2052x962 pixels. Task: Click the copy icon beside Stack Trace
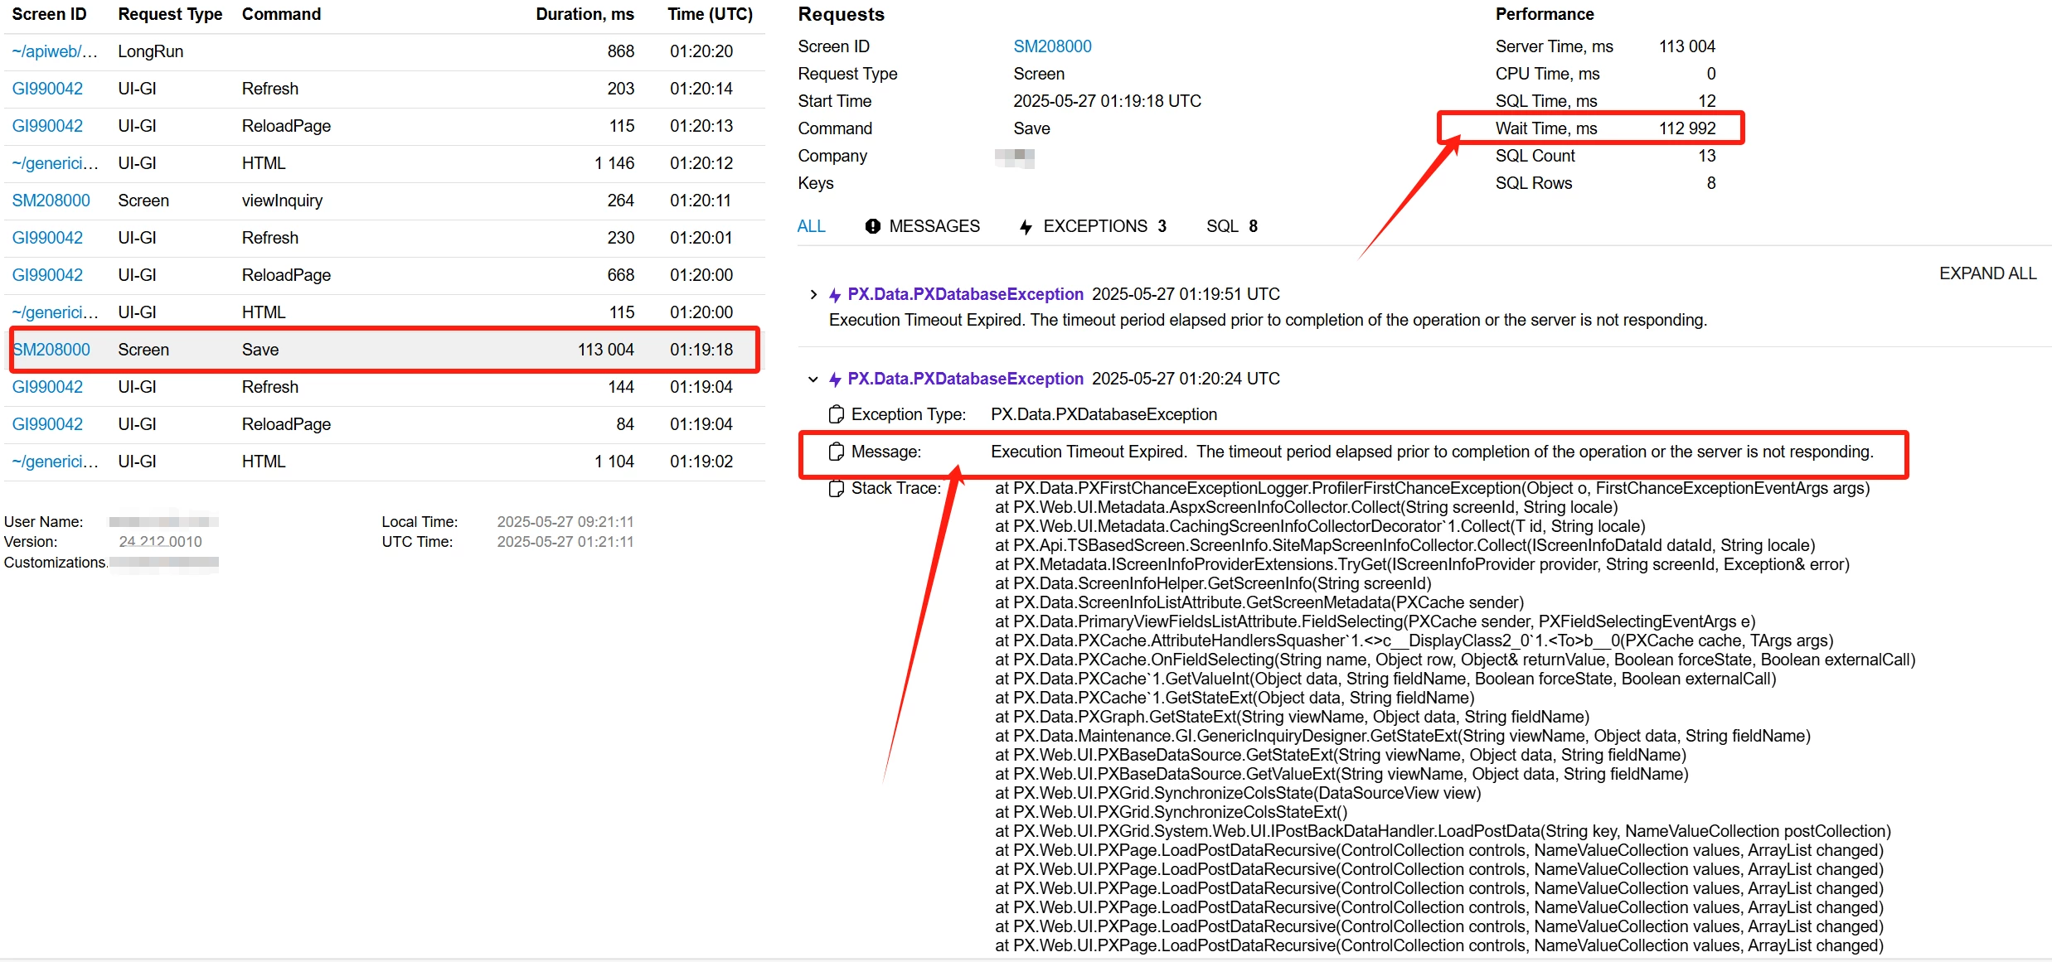coord(837,488)
